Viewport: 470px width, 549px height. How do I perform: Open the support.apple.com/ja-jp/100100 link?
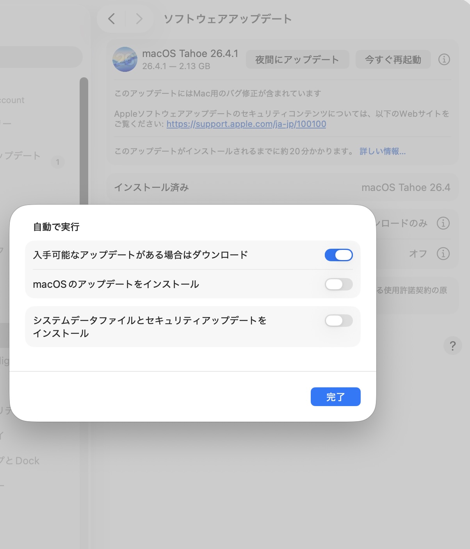coord(246,124)
